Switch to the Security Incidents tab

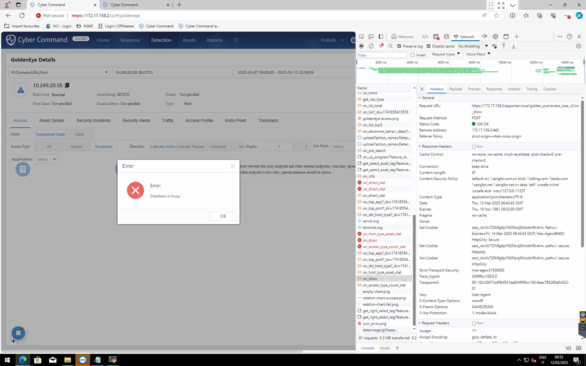coord(93,120)
